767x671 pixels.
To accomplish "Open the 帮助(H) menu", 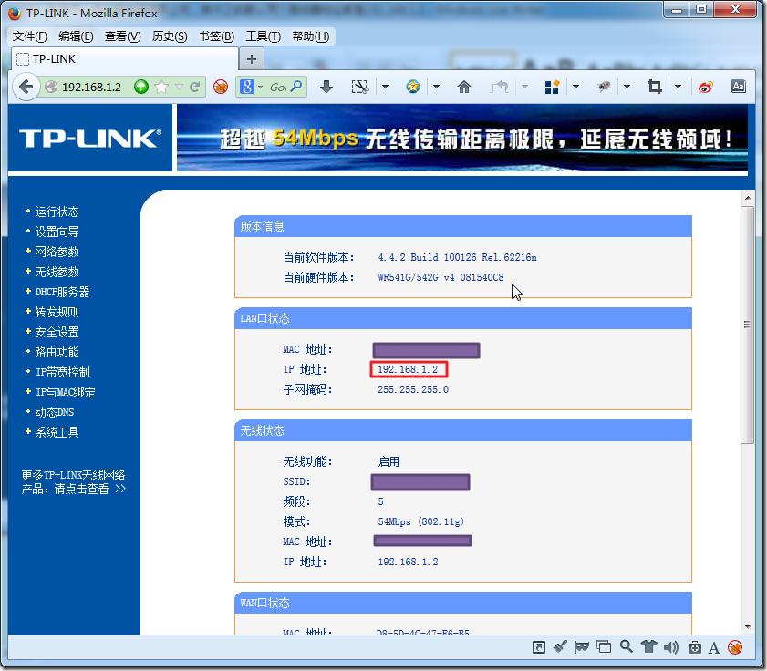I will coord(311,36).
